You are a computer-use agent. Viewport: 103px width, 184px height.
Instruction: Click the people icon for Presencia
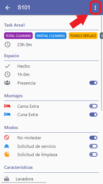click(7, 83)
